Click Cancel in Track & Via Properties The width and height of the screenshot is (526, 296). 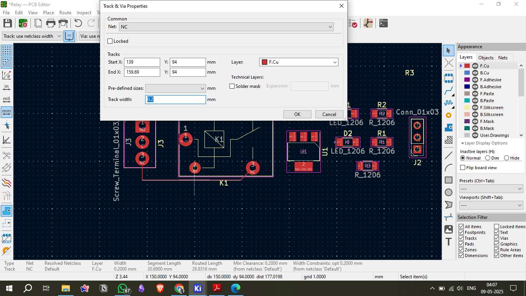[x=329, y=114]
